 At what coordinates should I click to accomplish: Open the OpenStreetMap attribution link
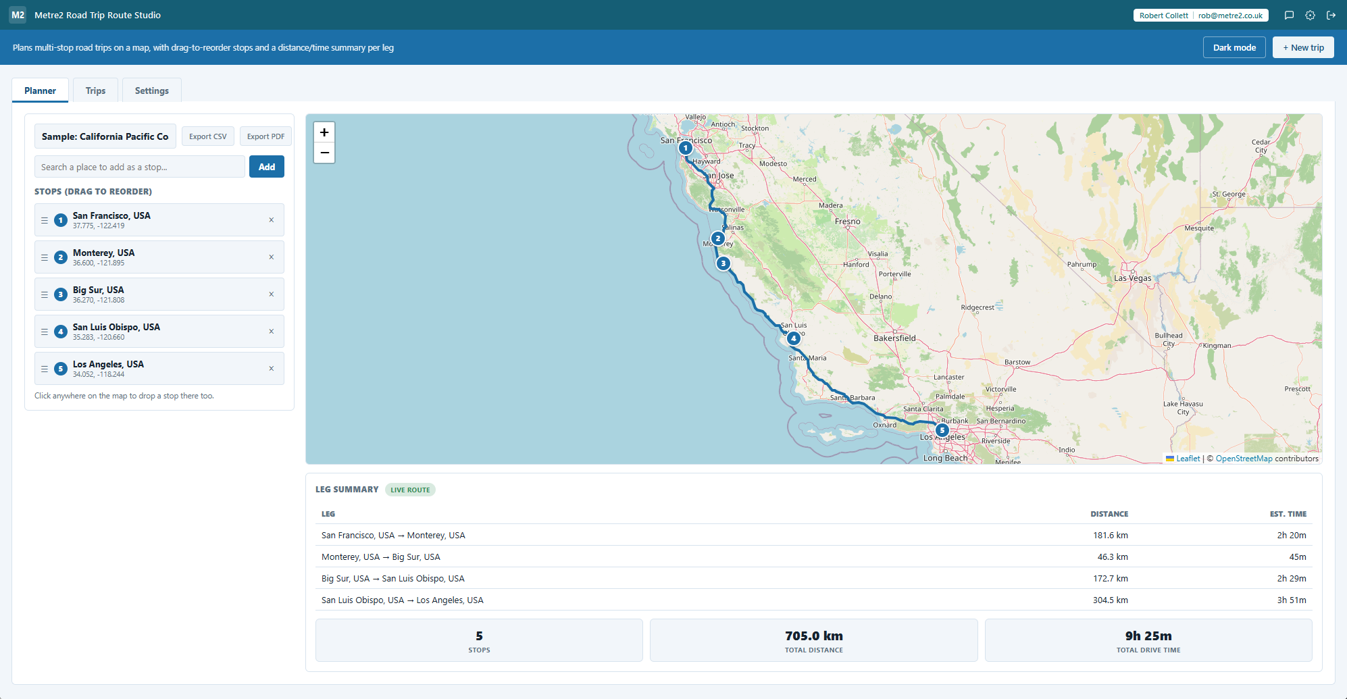[x=1244, y=459]
